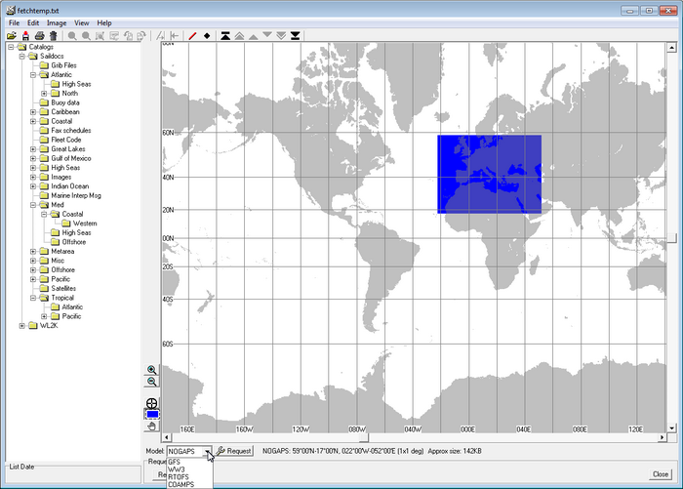Collapse the Med folder in tree
The image size is (683, 489).
coord(33,205)
